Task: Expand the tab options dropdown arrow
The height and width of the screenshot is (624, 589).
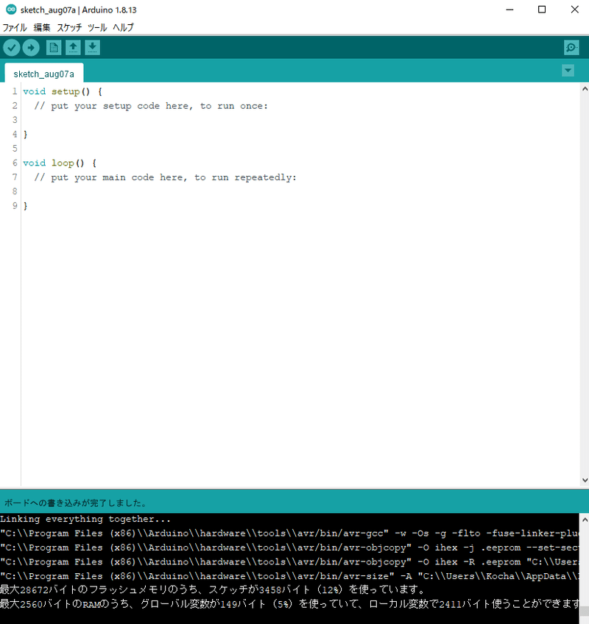Action: tap(568, 71)
